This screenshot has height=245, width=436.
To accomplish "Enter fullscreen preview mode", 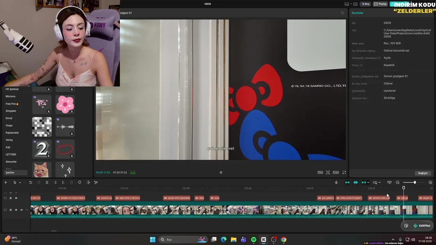I will [x=344, y=173].
